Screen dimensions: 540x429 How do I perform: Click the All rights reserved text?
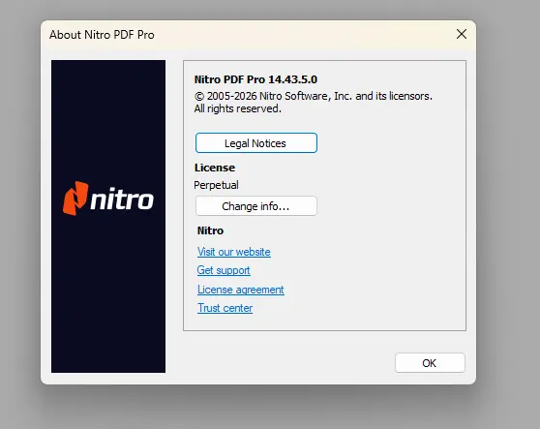click(238, 108)
